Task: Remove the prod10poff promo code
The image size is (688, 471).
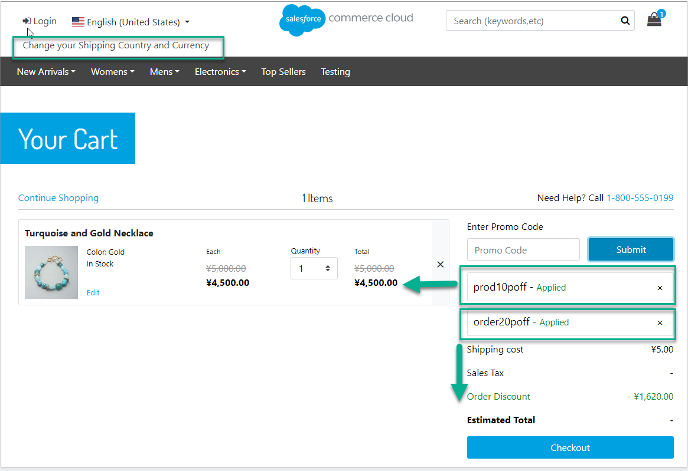Action: click(x=660, y=288)
